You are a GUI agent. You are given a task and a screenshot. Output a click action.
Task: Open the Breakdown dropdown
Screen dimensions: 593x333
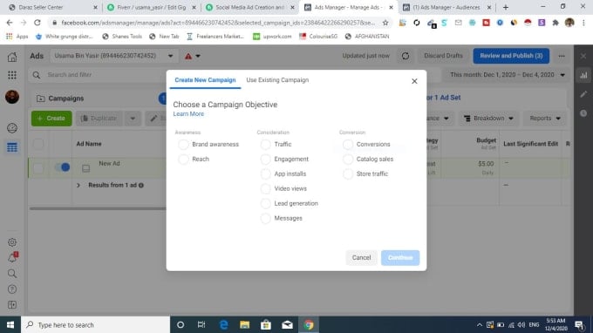coord(488,119)
